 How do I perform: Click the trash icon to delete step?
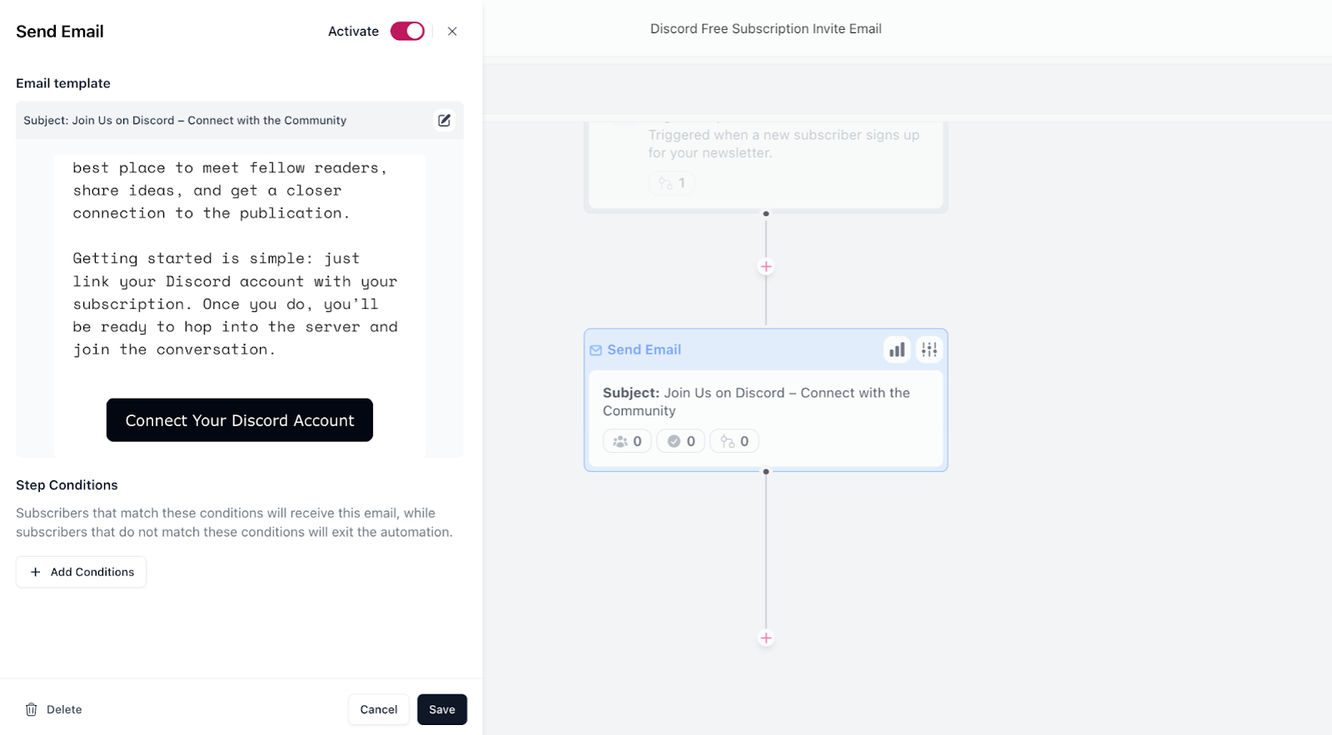point(32,710)
